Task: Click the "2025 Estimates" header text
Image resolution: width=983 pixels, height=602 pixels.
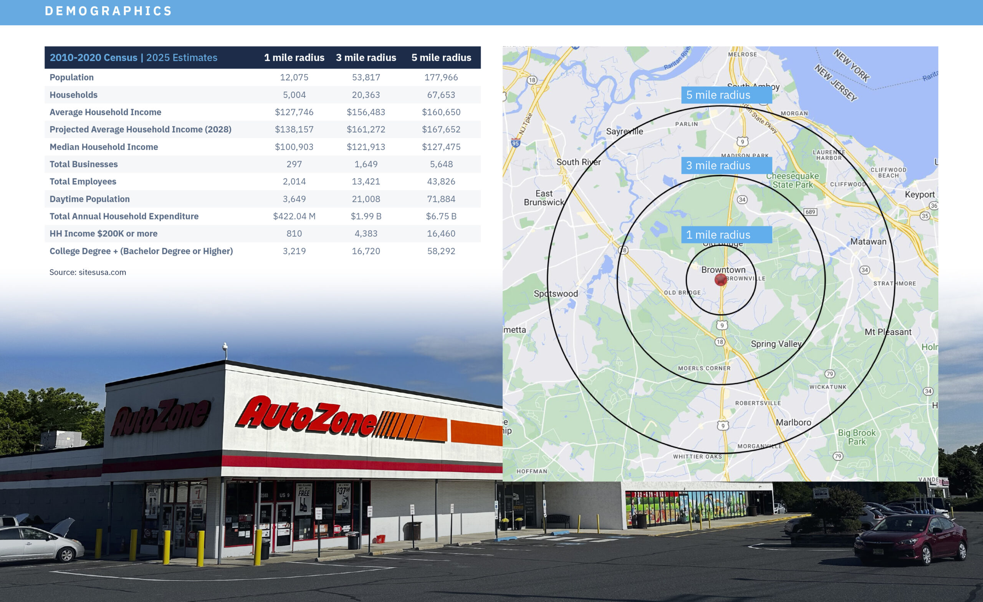Action: pyautogui.click(x=182, y=58)
